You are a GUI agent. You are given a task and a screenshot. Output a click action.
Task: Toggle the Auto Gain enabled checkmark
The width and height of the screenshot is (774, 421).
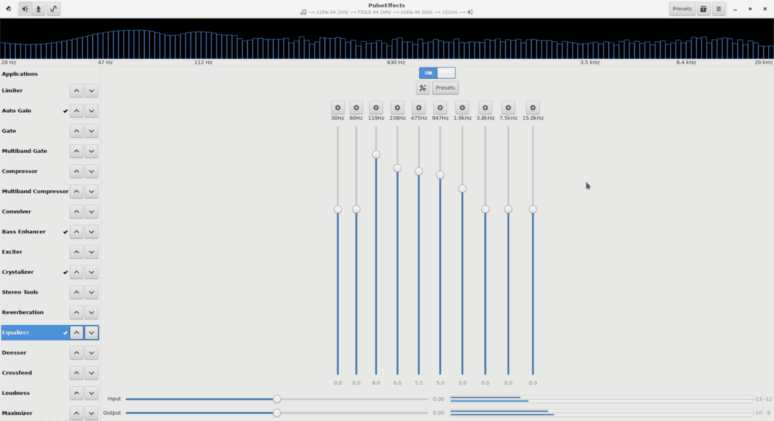point(64,110)
